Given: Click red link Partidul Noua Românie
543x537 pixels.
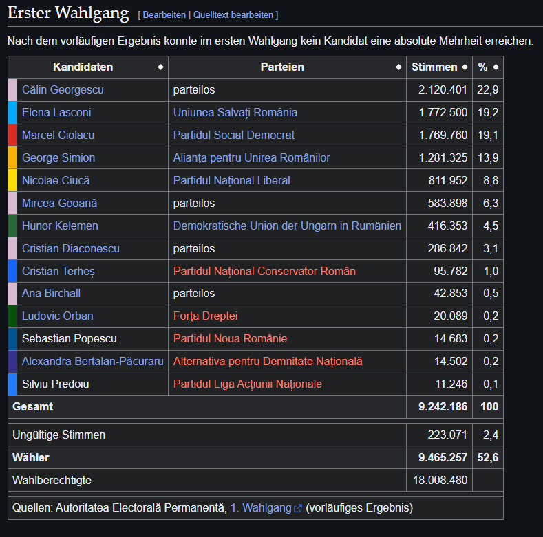Looking at the screenshot, I should [230, 338].
